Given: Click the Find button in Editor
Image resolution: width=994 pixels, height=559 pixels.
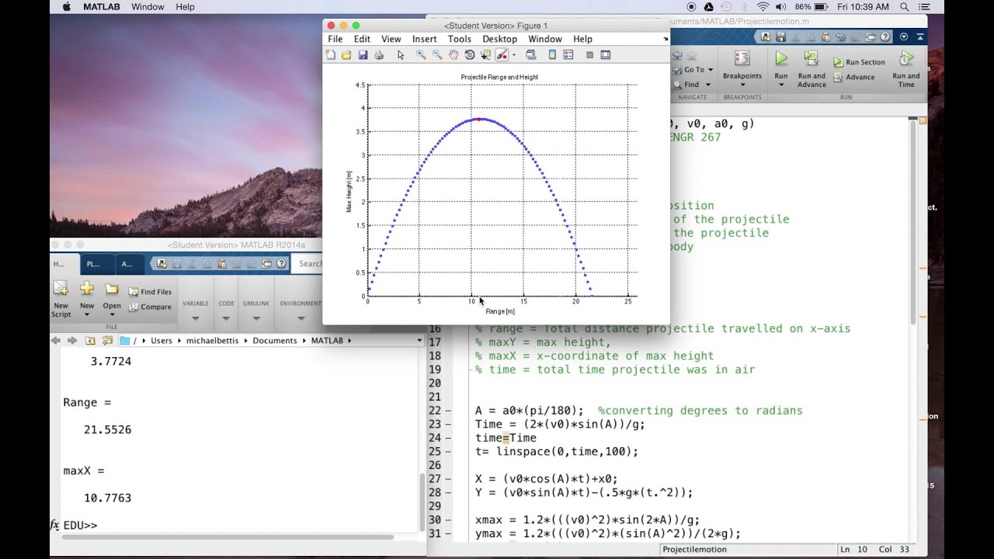Looking at the screenshot, I should pyautogui.click(x=687, y=85).
